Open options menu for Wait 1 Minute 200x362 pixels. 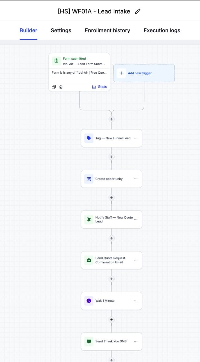pyautogui.click(x=136, y=301)
